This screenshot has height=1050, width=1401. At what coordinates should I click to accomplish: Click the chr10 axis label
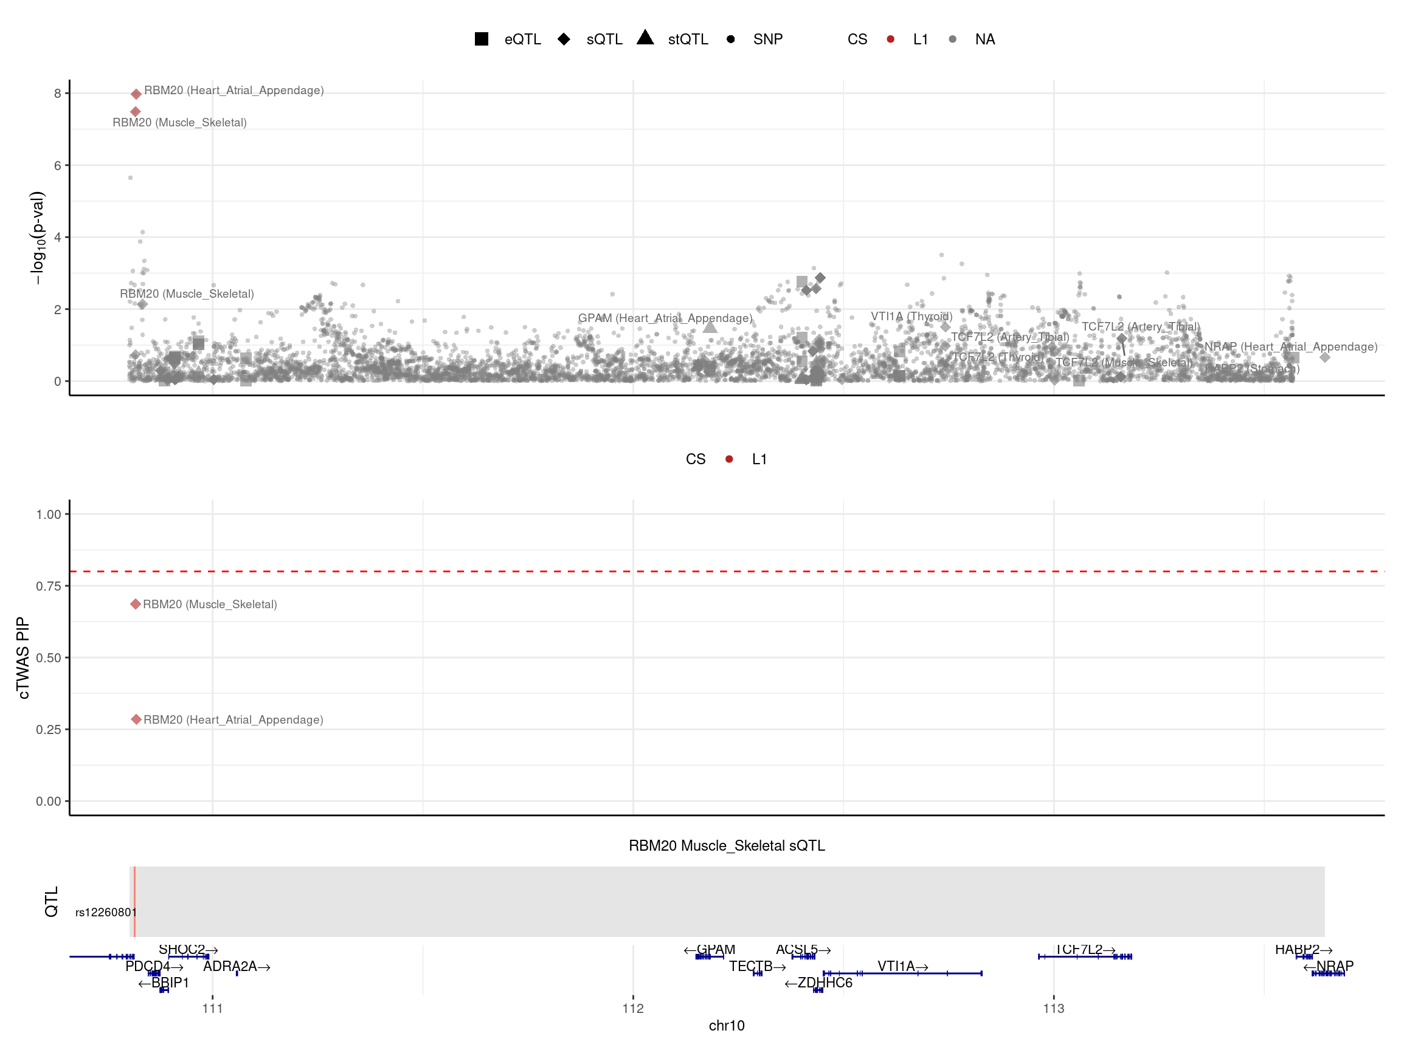[727, 1026]
